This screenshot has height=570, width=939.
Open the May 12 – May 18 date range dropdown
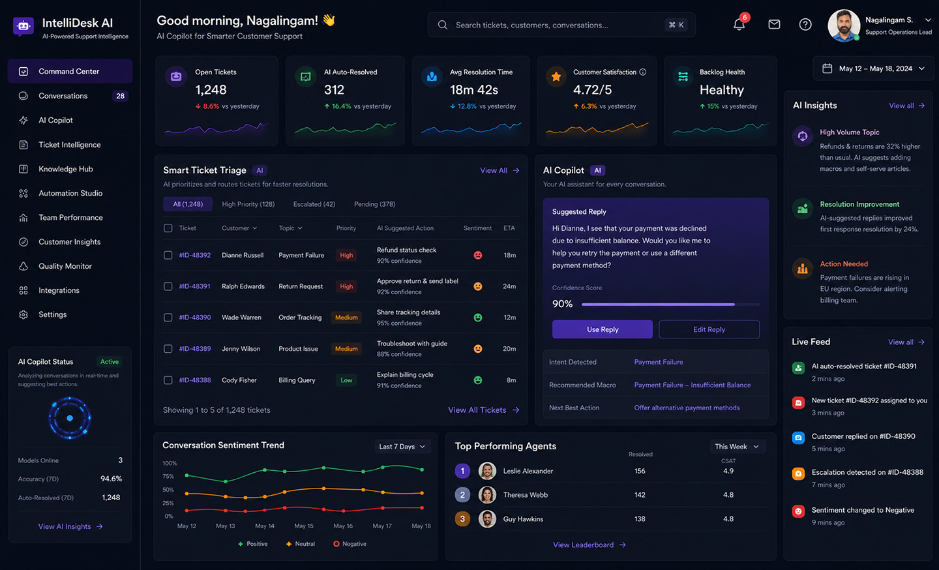(x=872, y=68)
